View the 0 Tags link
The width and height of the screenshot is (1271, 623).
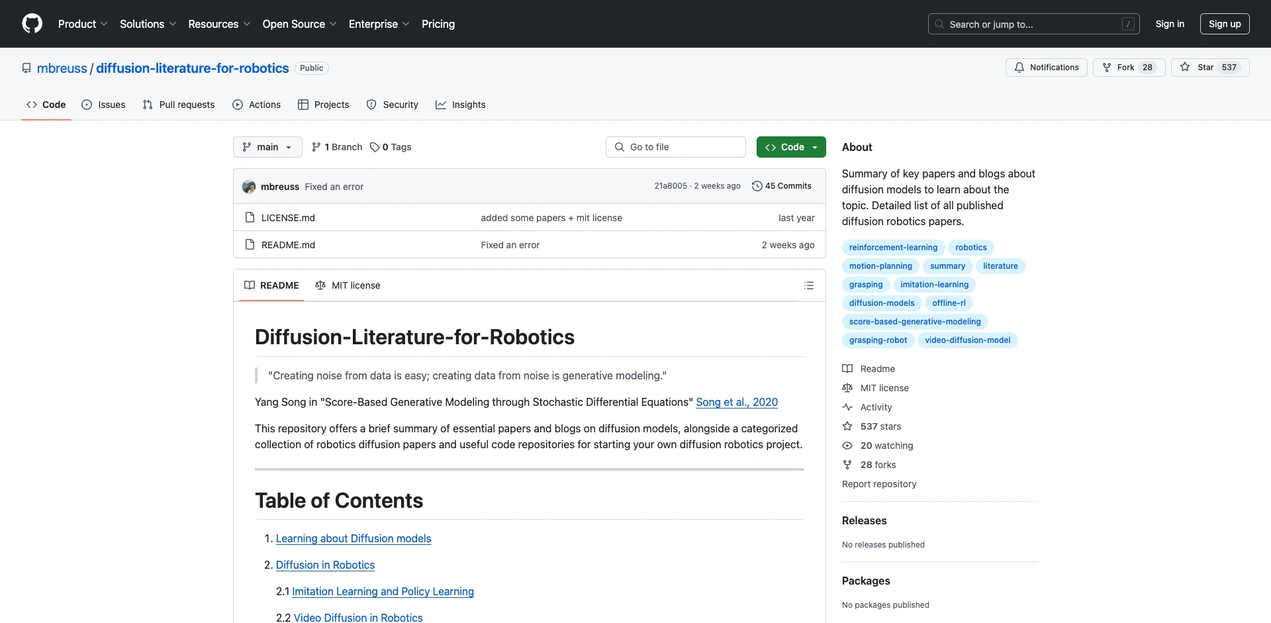(391, 147)
